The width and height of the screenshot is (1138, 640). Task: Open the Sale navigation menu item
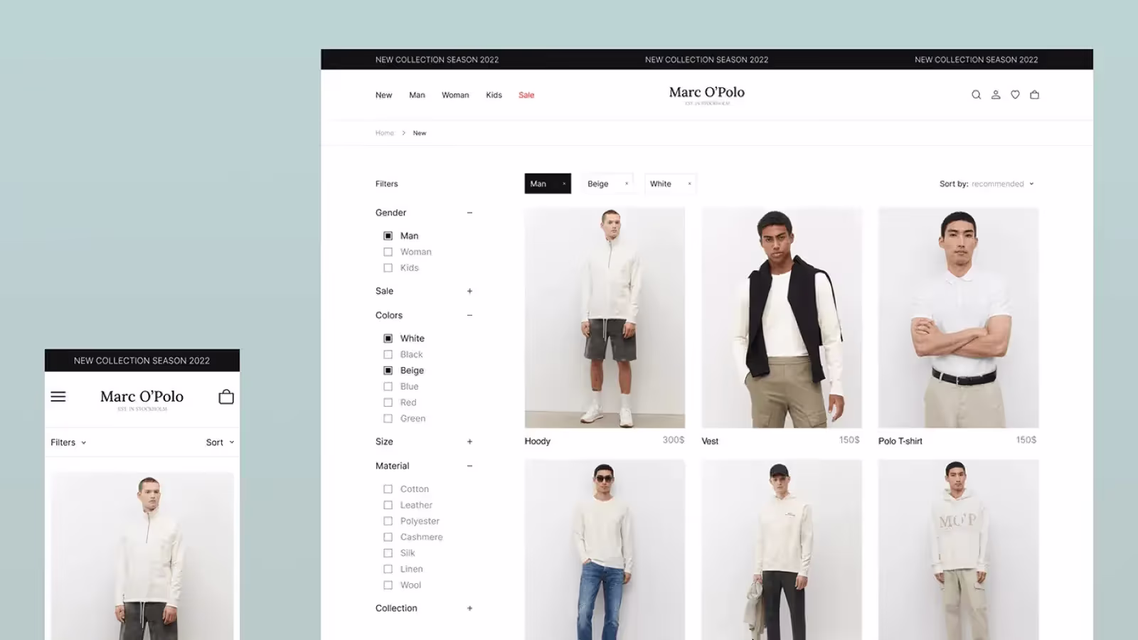coord(526,95)
